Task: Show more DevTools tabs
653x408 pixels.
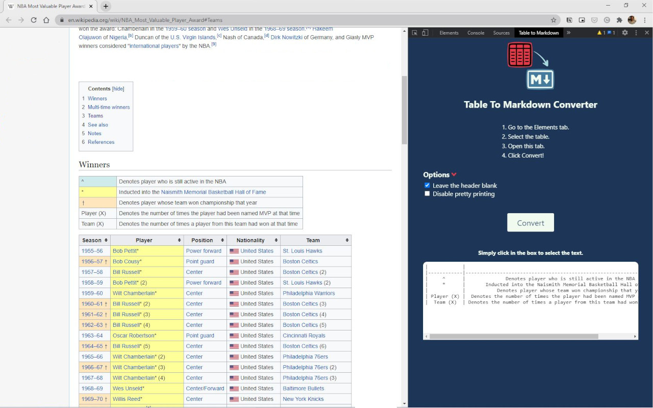Action: (x=568, y=33)
